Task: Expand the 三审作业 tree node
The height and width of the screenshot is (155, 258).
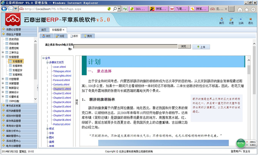Action: [x=3, y=52]
